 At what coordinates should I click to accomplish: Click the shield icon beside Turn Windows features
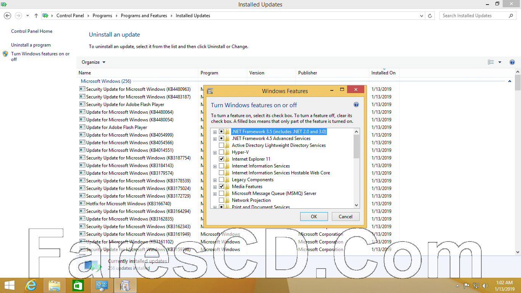click(5, 54)
